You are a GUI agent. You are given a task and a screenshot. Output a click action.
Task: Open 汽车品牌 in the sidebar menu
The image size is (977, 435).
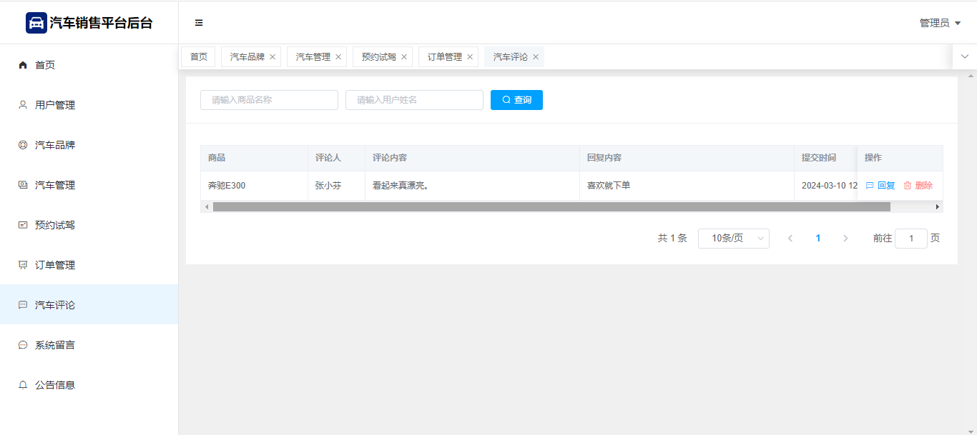click(x=89, y=145)
